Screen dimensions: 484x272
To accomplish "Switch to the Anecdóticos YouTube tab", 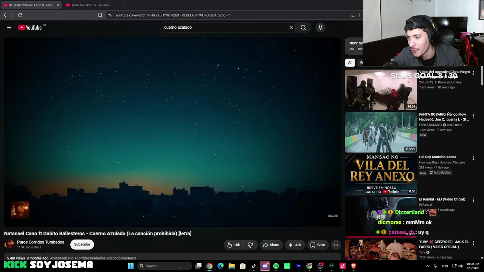I will click(x=91, y=5).
